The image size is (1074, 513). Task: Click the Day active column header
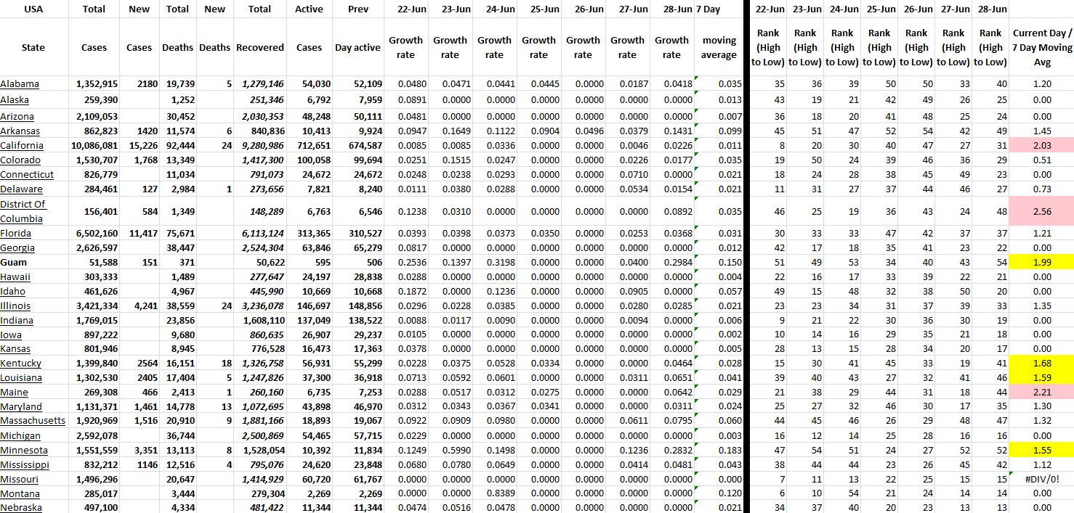click(358, 48)
